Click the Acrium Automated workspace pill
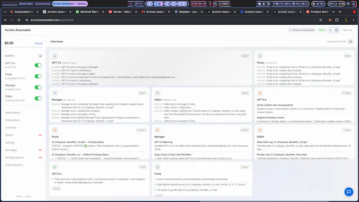359x202 pixels. [x=302, y=30]
